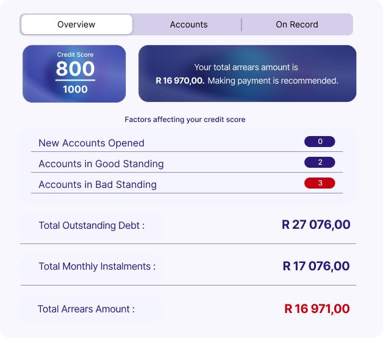383x338 pixels.
Task: Open the Accounts tab
Action: point(188,24)
